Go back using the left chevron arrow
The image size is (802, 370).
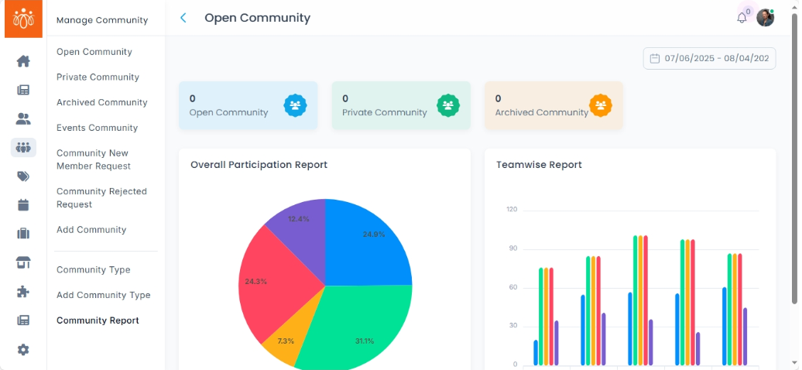183,18
